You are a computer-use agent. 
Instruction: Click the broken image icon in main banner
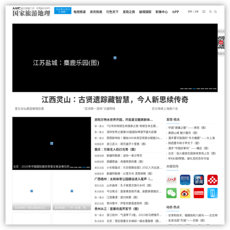tap(115, 58)
